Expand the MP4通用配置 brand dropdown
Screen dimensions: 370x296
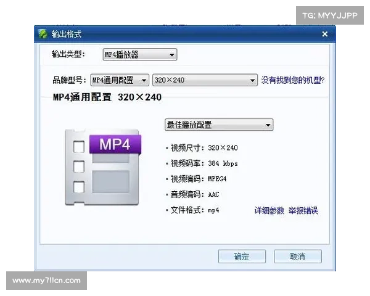[x=120, y=80]
